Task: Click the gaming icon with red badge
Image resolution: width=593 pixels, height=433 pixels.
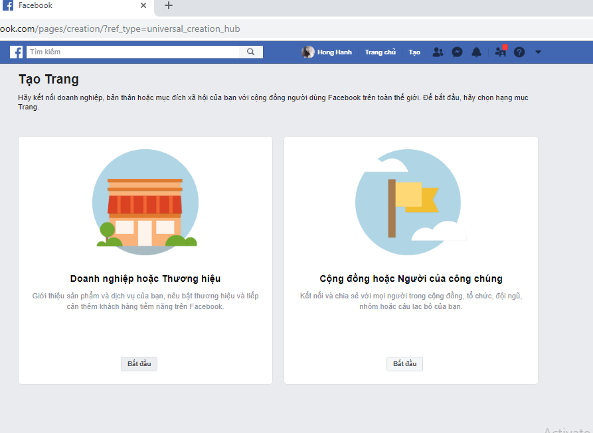Action: pos(499,52)
